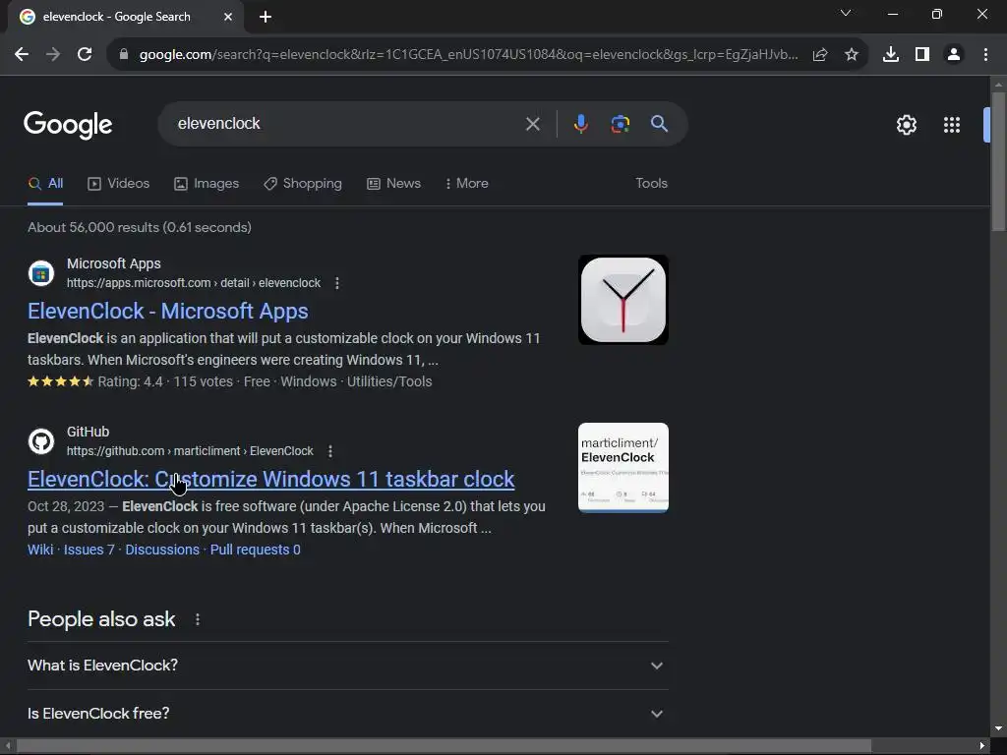Reload the current page

point(85,55)
